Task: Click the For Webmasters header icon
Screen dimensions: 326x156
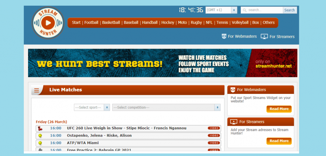Action: (224, 36)
